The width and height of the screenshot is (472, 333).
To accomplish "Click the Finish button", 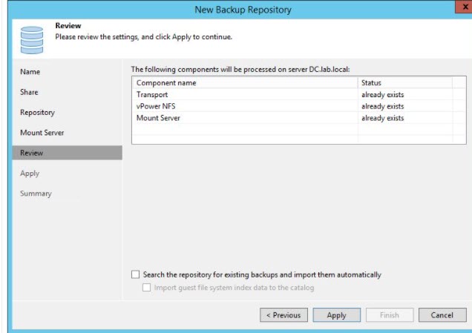I will pos(390,315).
